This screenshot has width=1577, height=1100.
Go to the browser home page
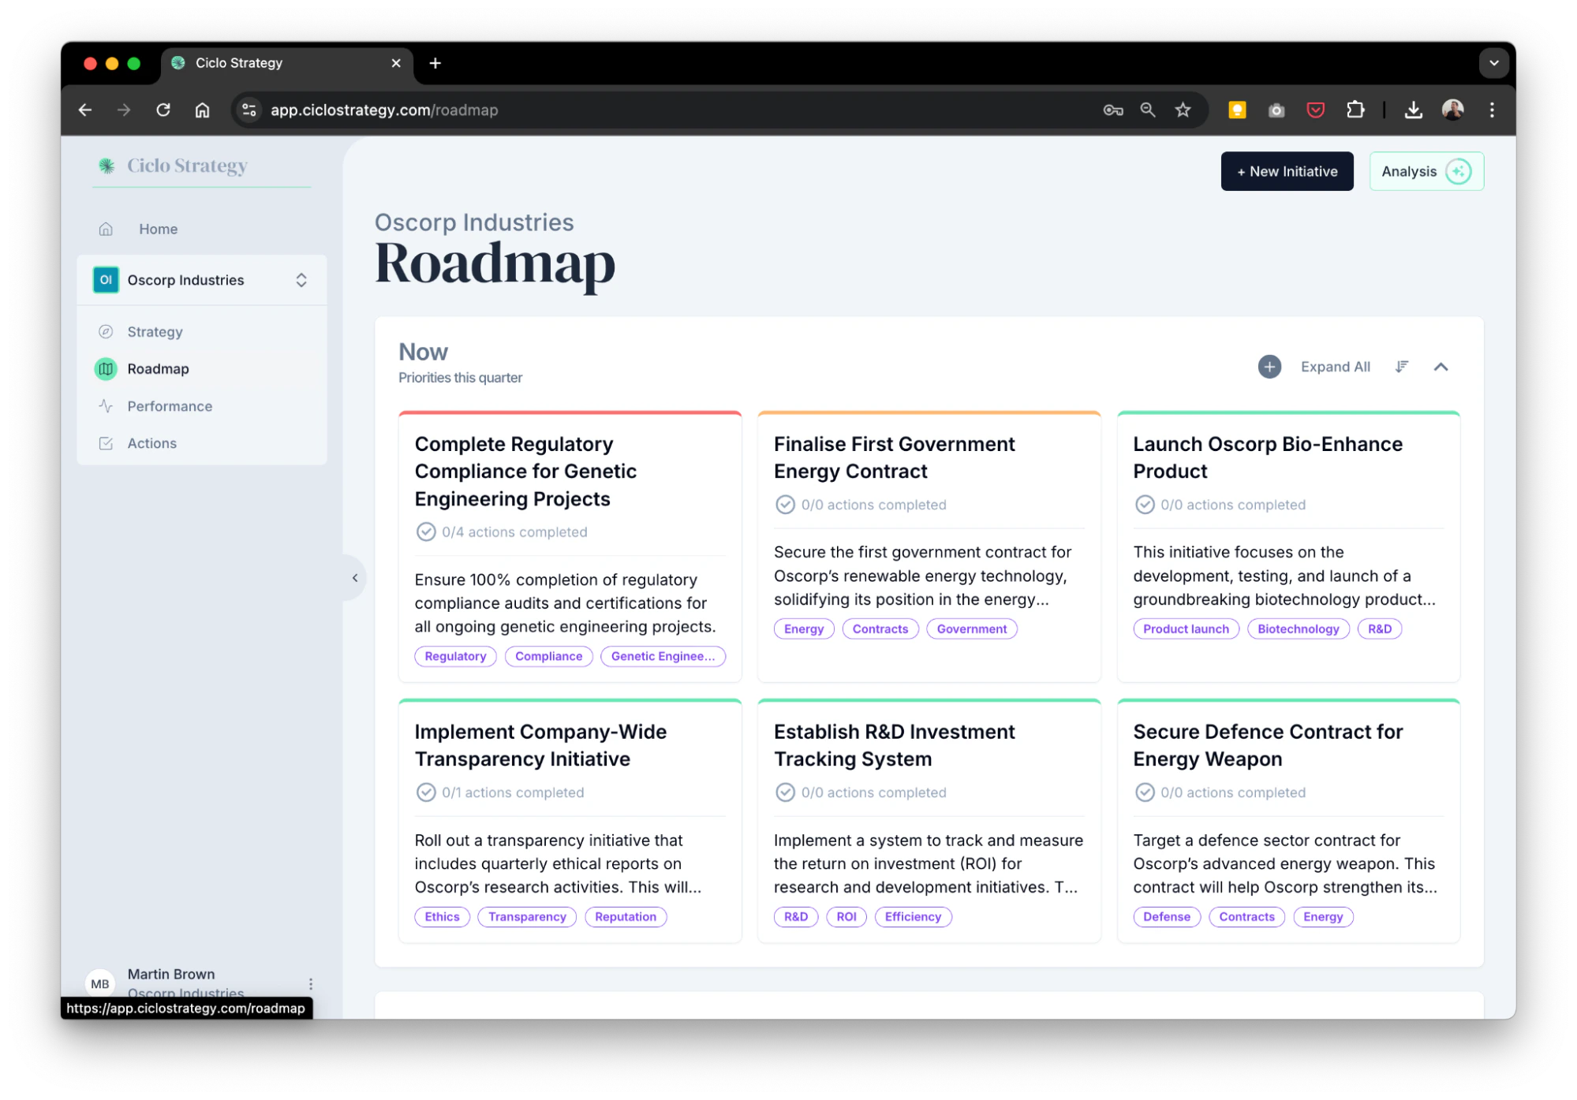203,110
